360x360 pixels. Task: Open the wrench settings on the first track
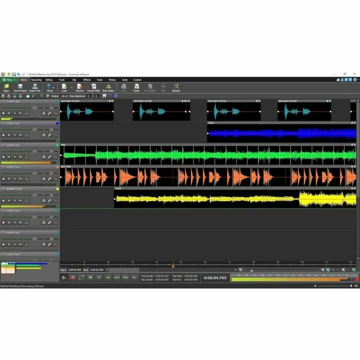pos(49,113)
